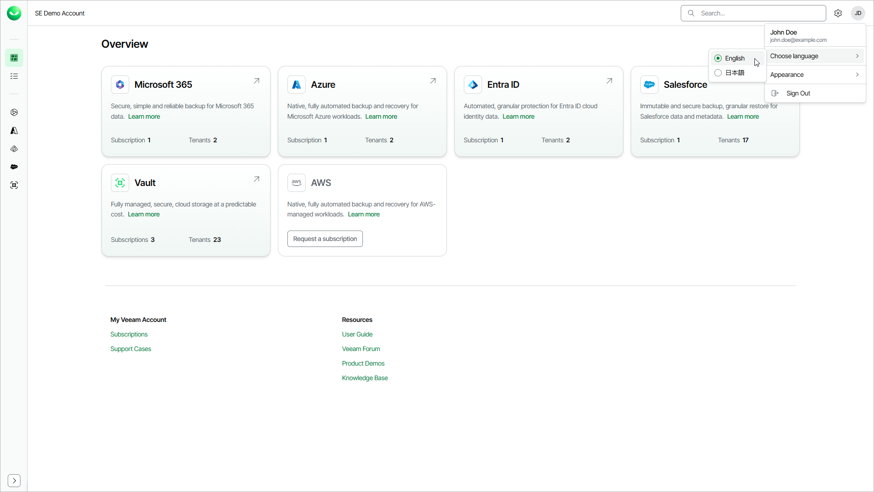This screenshot has width=874, height=492.
Task: Click Sign Out in the user menu
Action: click(798, 93)
